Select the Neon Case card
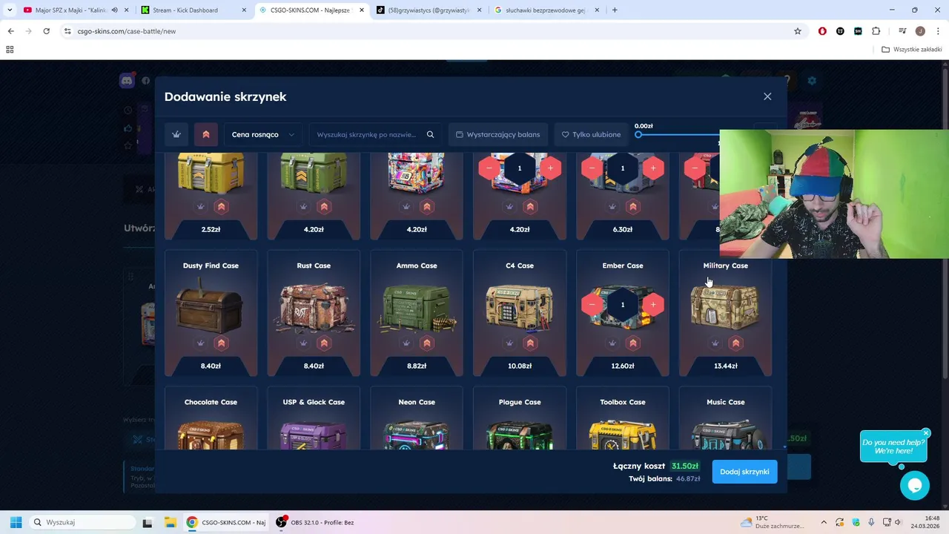 click(x=417, y=419)
